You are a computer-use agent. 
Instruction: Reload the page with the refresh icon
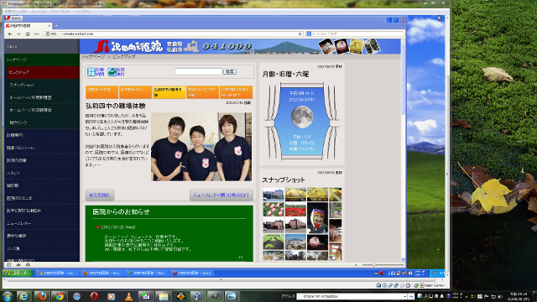pos(28,34)
